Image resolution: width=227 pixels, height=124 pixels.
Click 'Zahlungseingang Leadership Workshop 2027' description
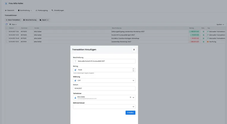click(x=128, y=32)
